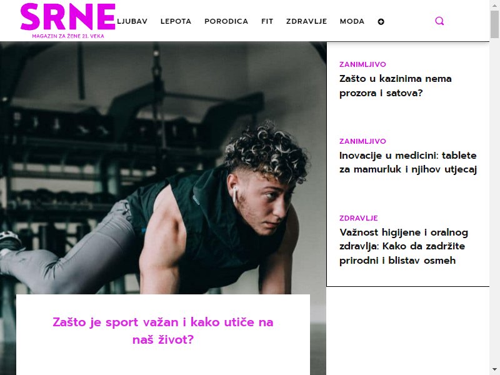Screen dimensions: 500x375
Task: Open the LEPOTA menu item
Action: (x=176, y=21)
